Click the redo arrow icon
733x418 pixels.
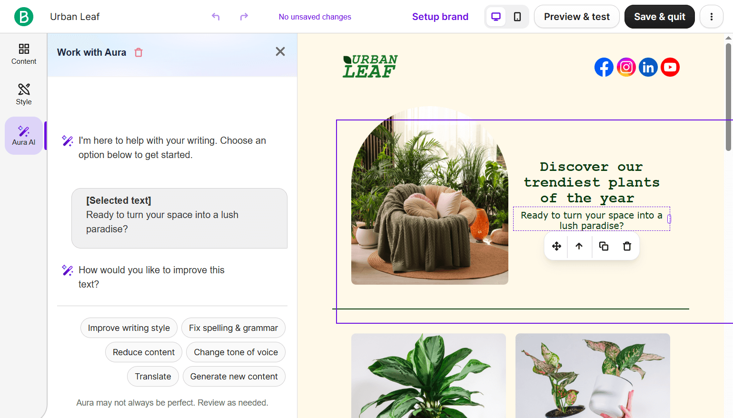tap(244, 17)
